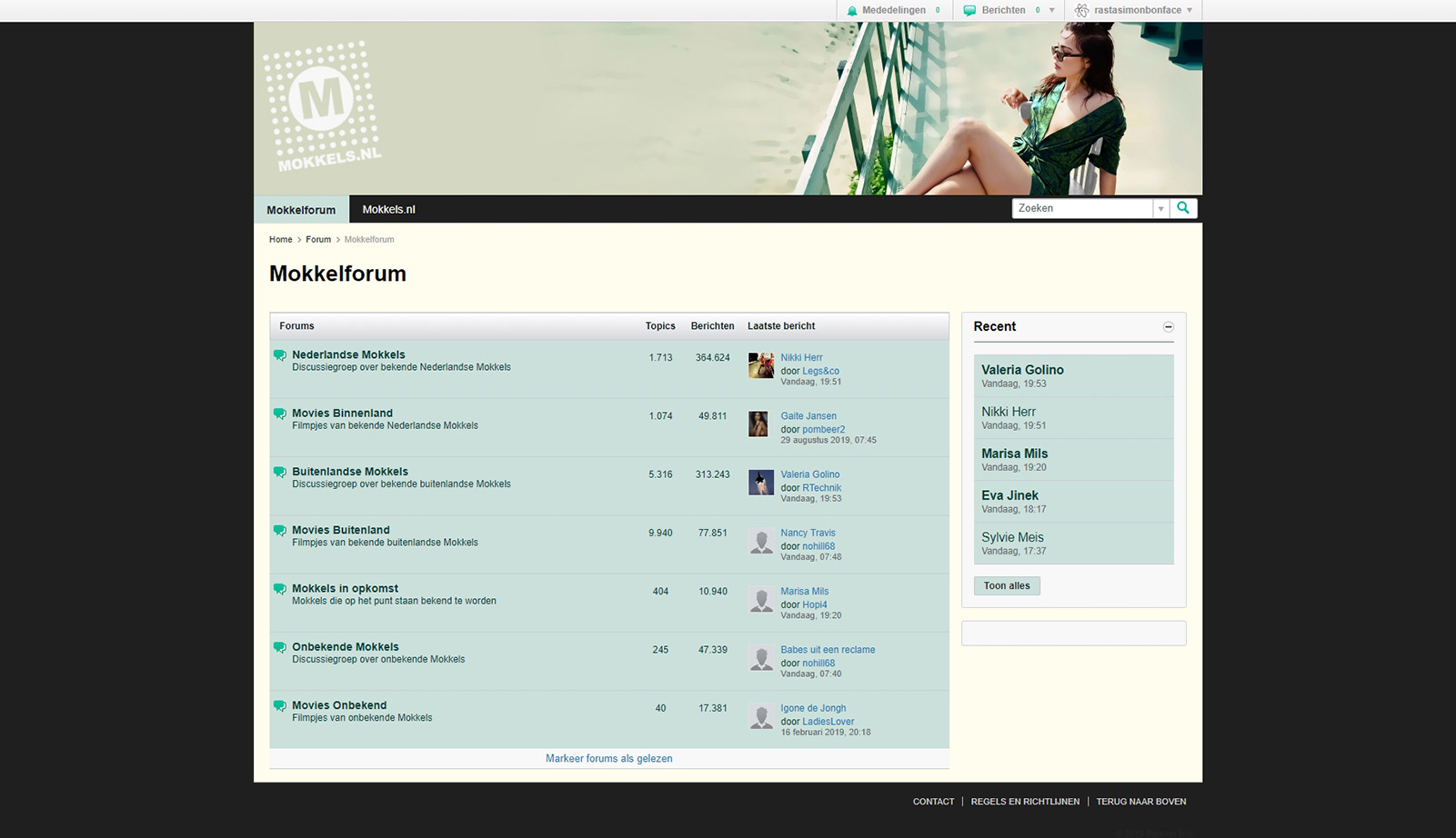Expand the search options dropdown arrow

pyautogui.click(x=1160, y=209)
